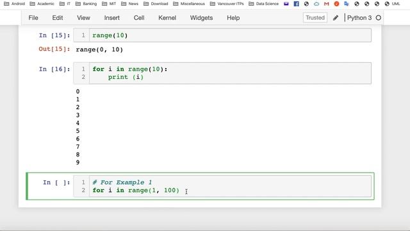Open the Academic bookmarks folder
Screen dimensions: 410x231
click(x=42, y=4)
